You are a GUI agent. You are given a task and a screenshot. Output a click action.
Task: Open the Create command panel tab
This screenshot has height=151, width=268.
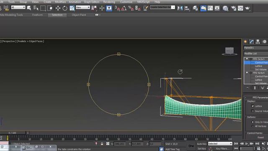(245, 42)
